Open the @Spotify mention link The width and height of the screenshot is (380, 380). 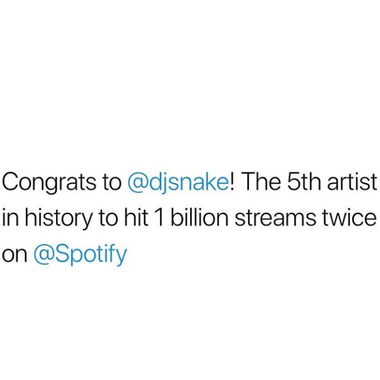[81, 254]
